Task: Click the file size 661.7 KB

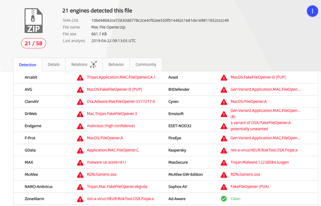Action: pyautogui.click(x=99, y=34)
